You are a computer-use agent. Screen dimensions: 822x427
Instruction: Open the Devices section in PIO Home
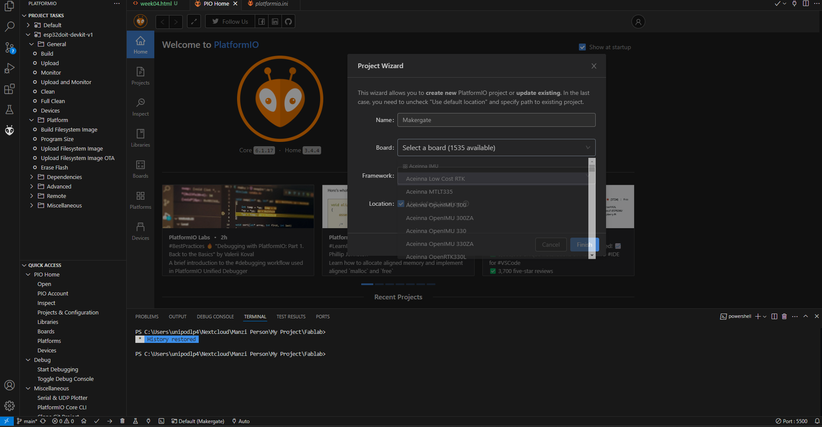[x=141, y=231]
